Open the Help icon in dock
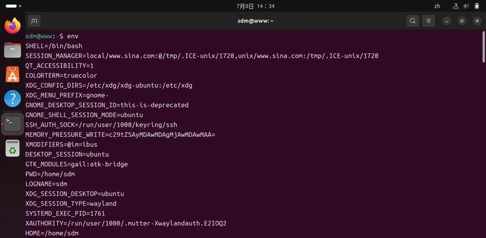 (13, 99)
